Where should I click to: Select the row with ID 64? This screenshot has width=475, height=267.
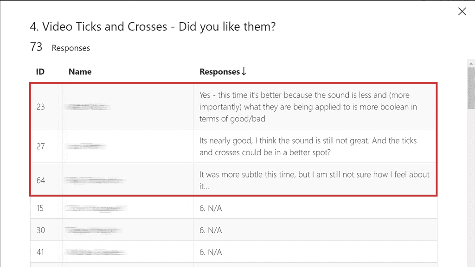coord(41,180)
